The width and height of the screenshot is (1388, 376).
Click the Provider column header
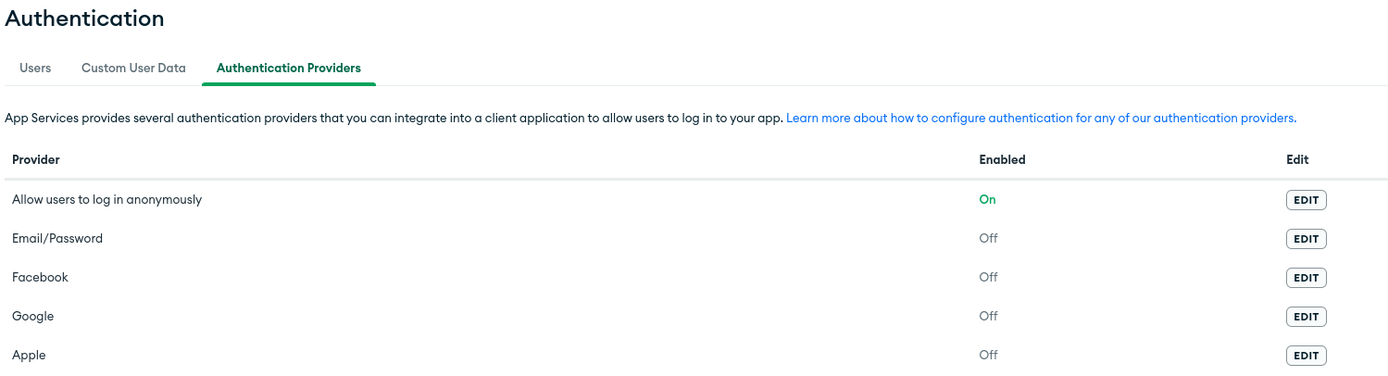(36, 159)
